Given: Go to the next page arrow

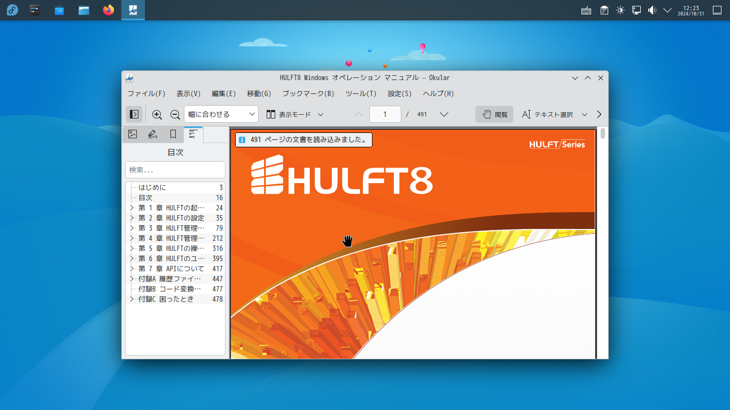Looking at the screenshot, I should click(x=444, y=114).
